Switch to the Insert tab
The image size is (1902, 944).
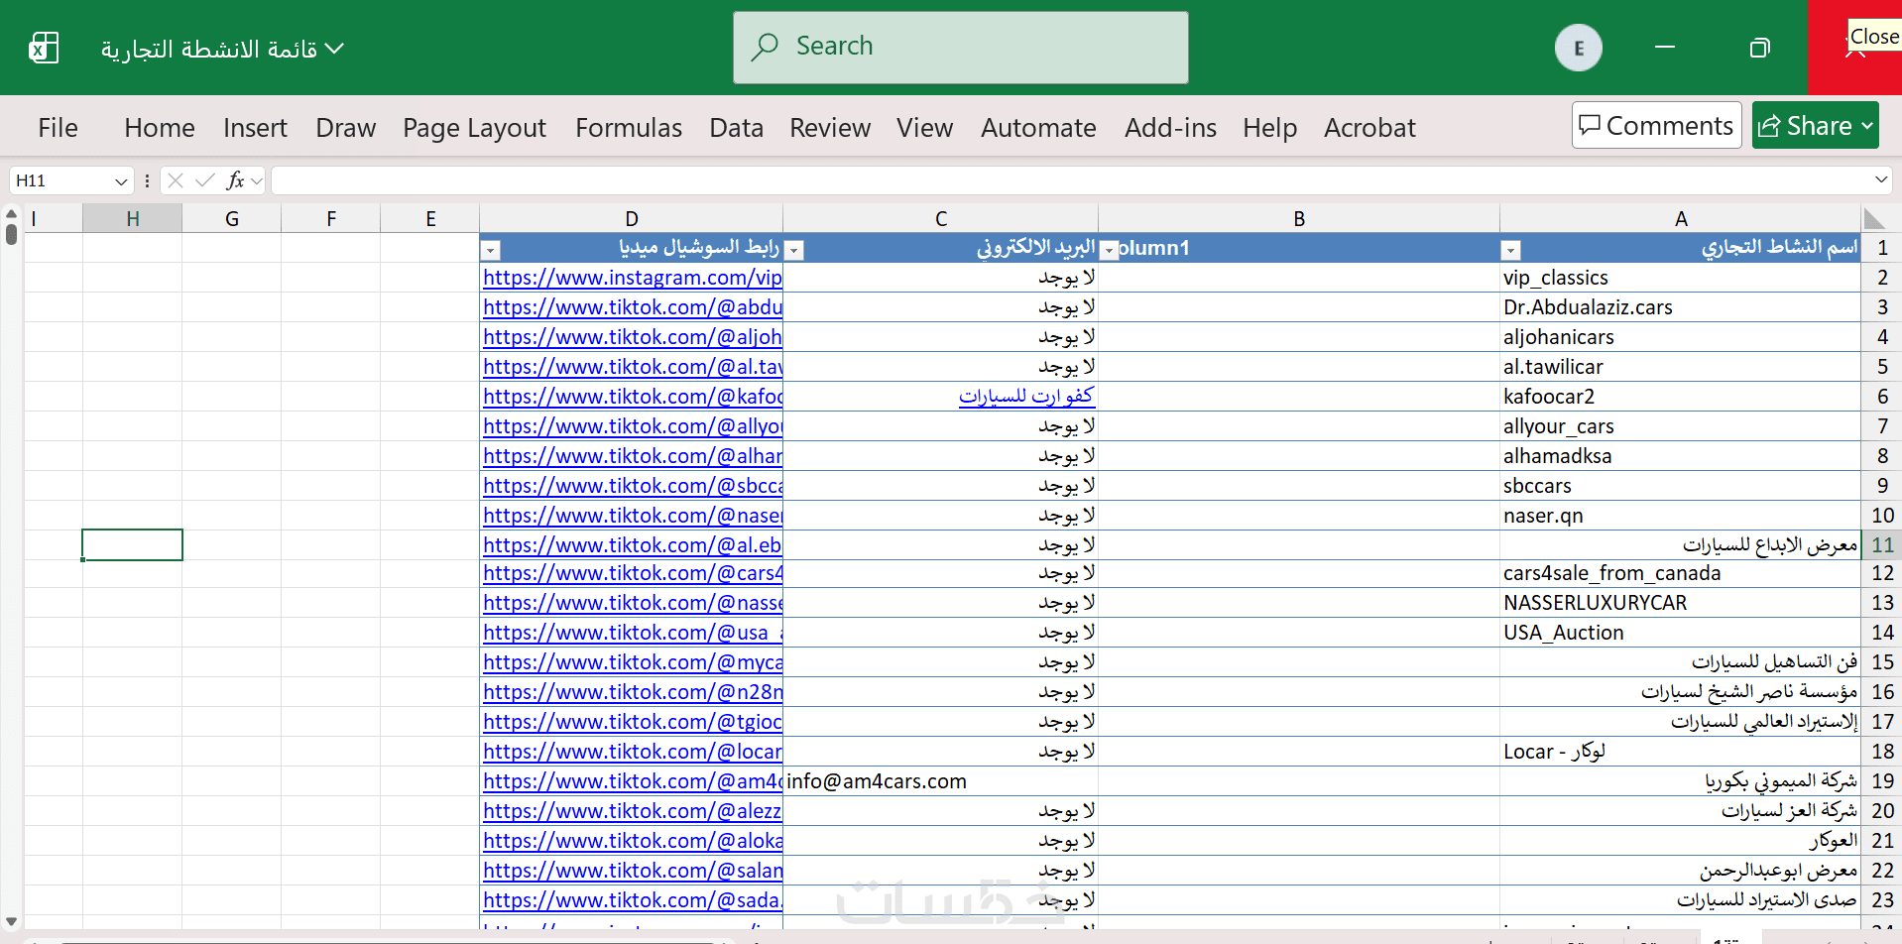click(x=255, y=128)
